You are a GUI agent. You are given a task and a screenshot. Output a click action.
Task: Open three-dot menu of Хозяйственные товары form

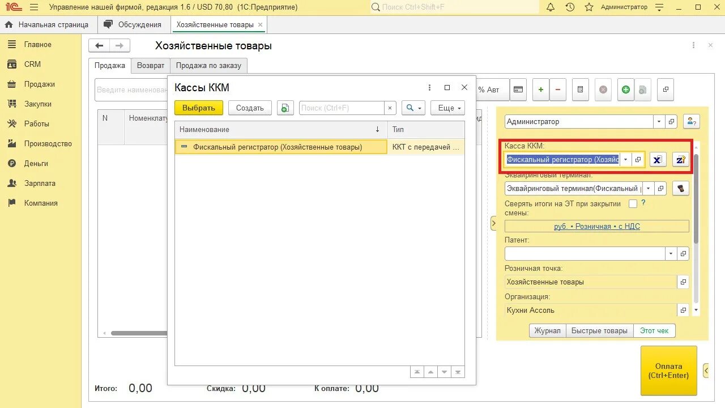(693, 45)
